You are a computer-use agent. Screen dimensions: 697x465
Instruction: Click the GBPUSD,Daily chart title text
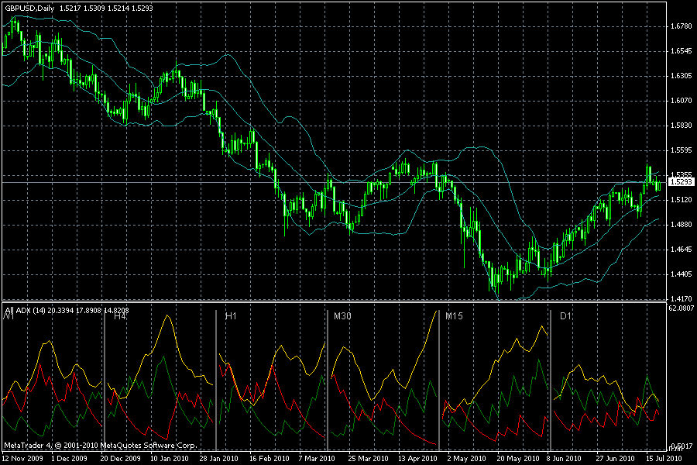pos(29,9)
